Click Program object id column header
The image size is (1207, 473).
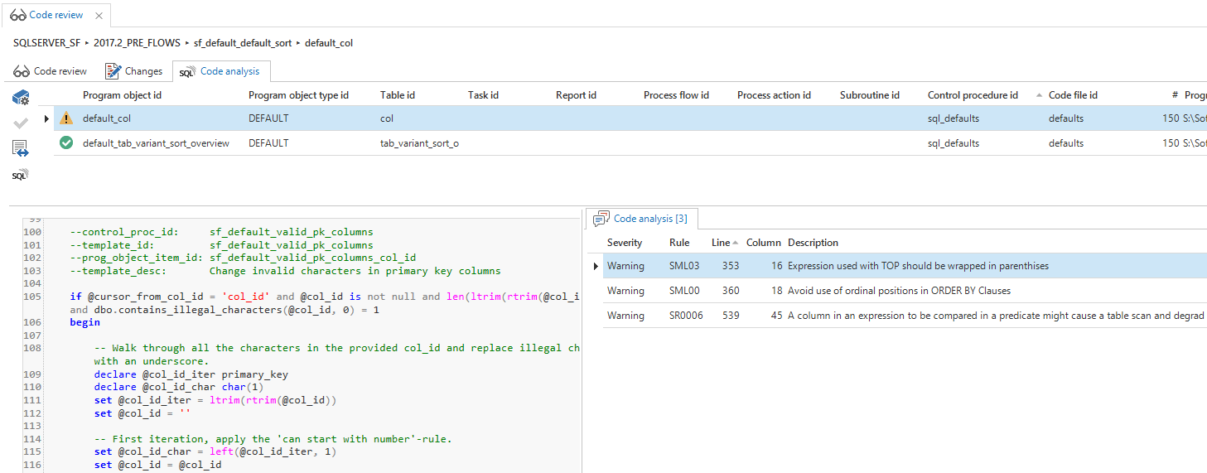point(122,95)
